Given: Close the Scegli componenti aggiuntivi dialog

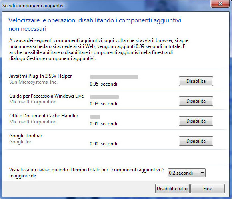Looking at the screenshot, I should click(x=220, y=4).
